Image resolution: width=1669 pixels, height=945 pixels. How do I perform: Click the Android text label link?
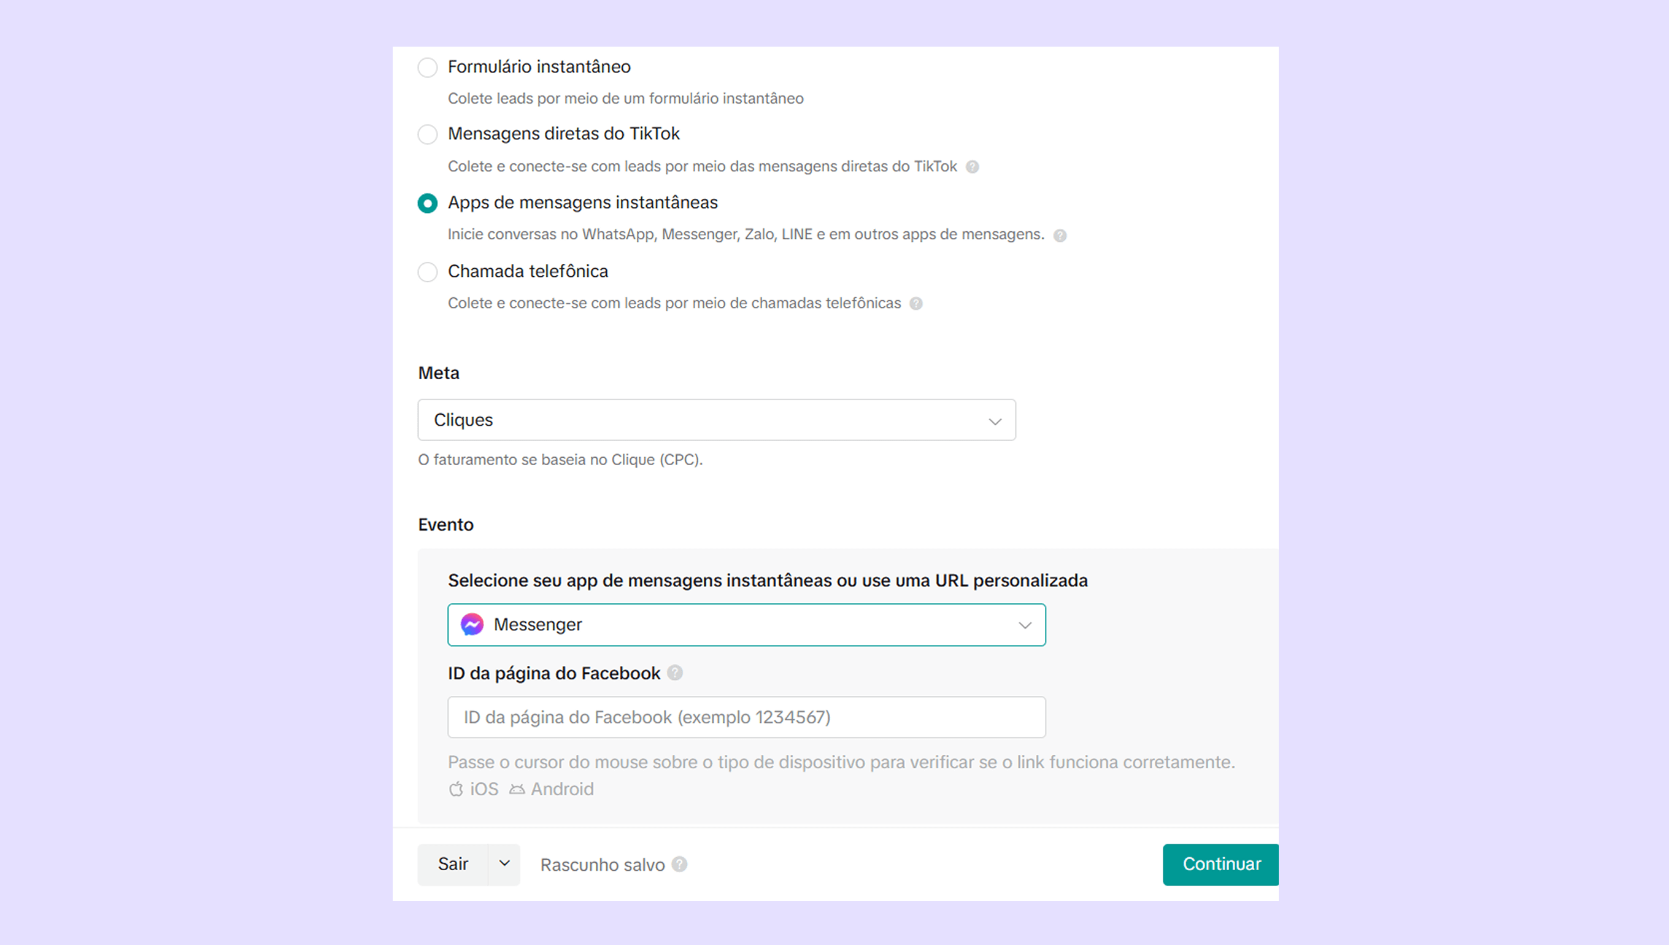click(x=562, y=789)
